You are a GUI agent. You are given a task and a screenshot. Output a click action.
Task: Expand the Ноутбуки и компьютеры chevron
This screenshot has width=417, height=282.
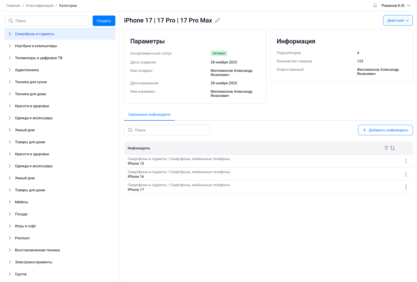(x=10, y=46)
